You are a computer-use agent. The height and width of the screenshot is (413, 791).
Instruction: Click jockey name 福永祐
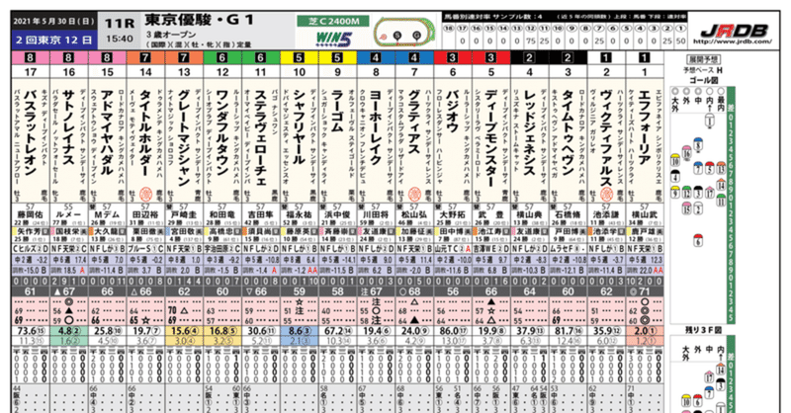point(300,214)
